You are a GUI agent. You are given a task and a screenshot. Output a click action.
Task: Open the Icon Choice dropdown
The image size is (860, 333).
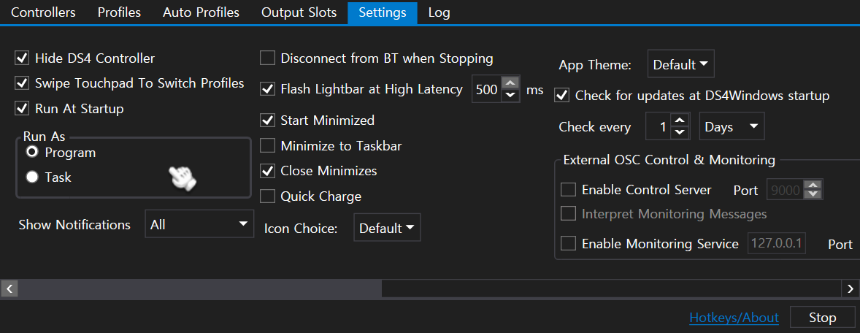coord(387,228)
